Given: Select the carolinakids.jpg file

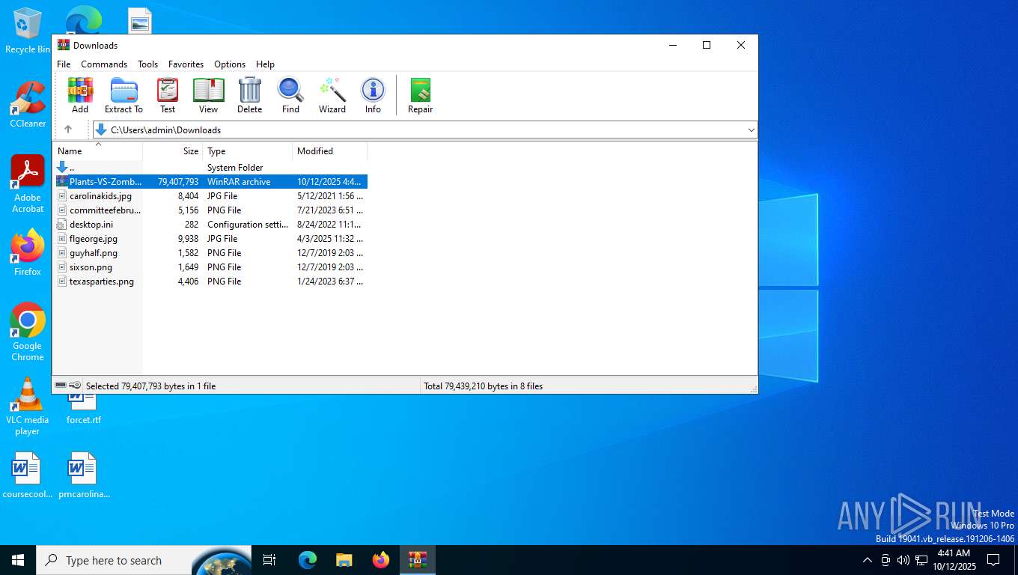Looking at the screenshot, I should [x=100, y=196].
